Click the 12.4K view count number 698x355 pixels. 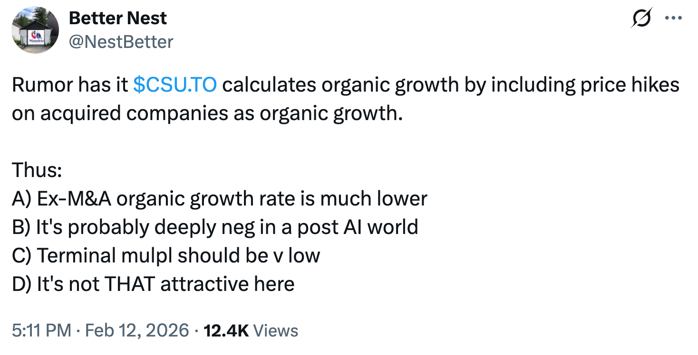click(226, 330)
